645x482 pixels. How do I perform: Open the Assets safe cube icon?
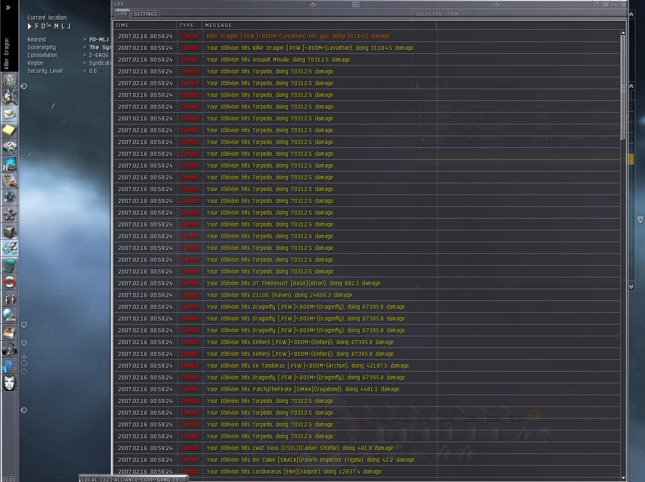coord(10,231)
